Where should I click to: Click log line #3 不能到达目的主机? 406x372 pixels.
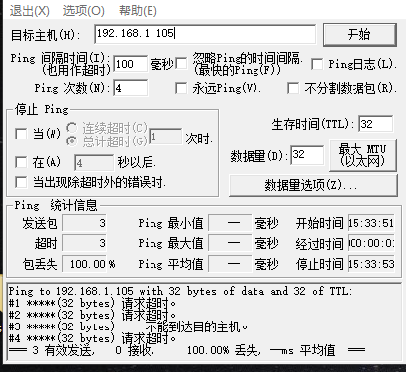tap(128, 326)
